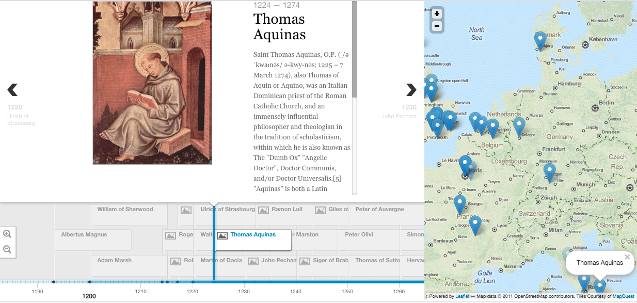
Task: Click image icon beside Siger of Brabant flag
Action: tap(305, 261)
